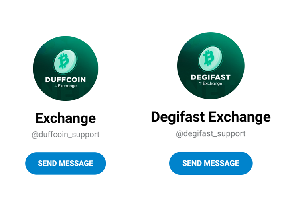Open the Degifast Exchange profile avatar
292x201 pixels.
coord(211,66)
